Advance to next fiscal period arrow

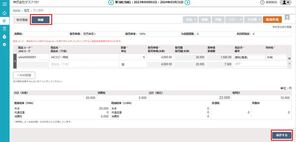coord(187,3)
